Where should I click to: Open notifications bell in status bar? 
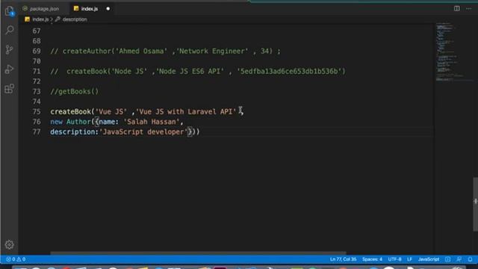pos(470,259)
